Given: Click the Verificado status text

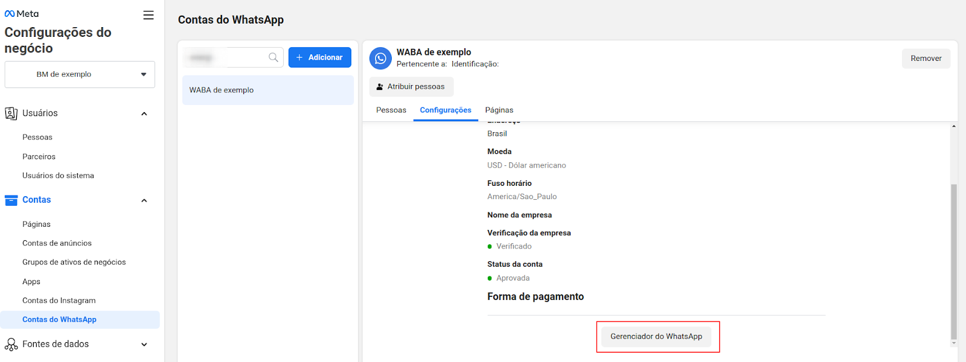Looking at the screenshot, I should (x=514, y=246).
